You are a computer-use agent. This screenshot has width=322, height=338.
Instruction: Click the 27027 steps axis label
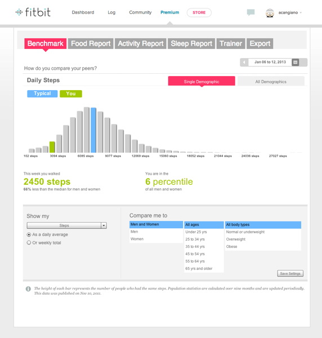click(x=278, y=156)
